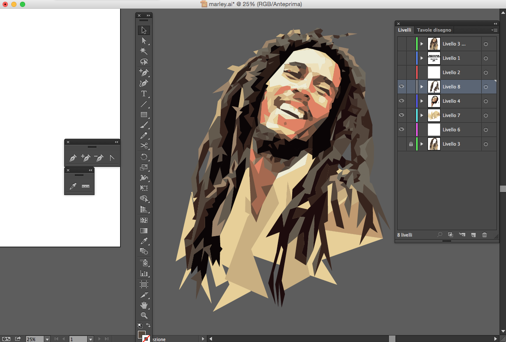The height and width of the screenshot is (342, 506).
Task: Expand the locked Livello 3 layer
Action: (422, 144)
